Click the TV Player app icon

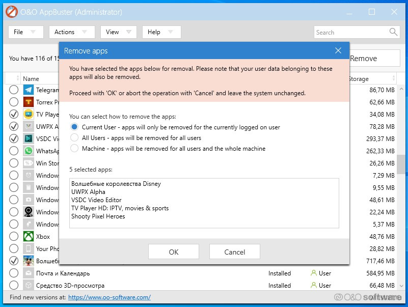(29, 114)
